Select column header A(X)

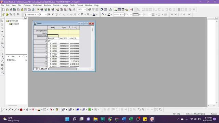coord(53,27)
